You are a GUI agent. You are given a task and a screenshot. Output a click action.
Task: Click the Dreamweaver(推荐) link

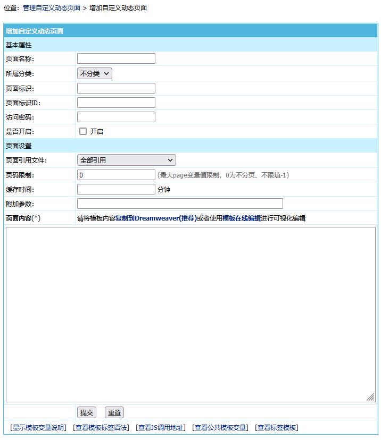[165, 218]
